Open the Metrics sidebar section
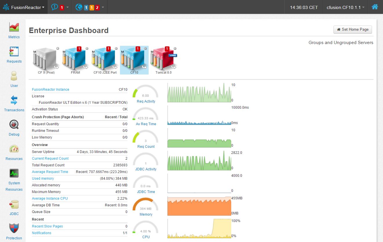 click(x=14, y=31)
